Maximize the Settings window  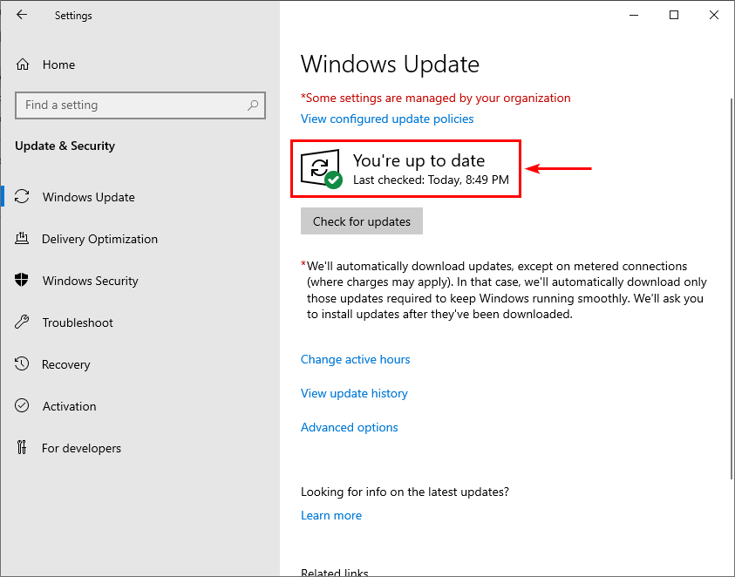click(674, 15)
